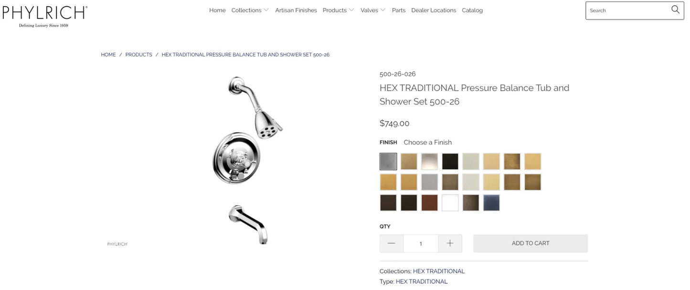The image size is (690, 290).
Task: Click the Phylrich logo
Action: (x=45, y=16)
